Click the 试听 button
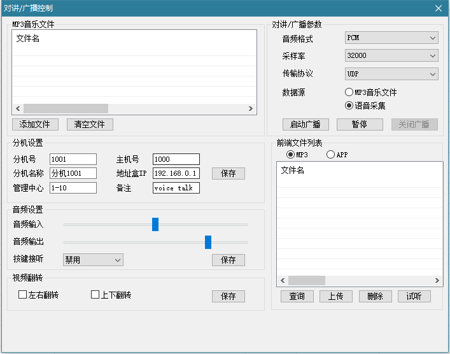Screen dimensions: 450x354 pyautogui.click(x=414, y=296)
